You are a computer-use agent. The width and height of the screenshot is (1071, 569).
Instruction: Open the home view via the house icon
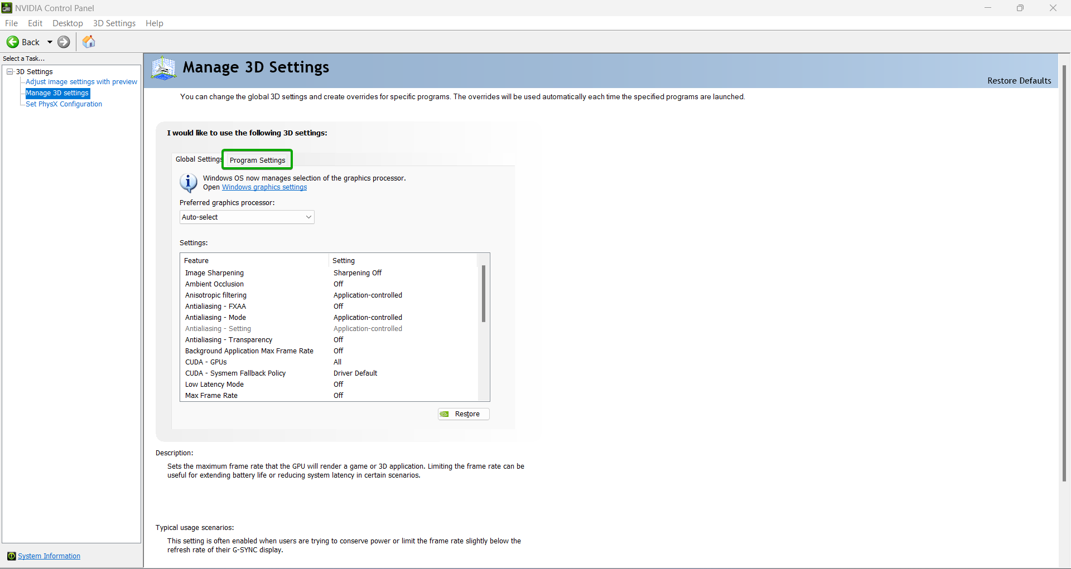(x=89, y=42)
